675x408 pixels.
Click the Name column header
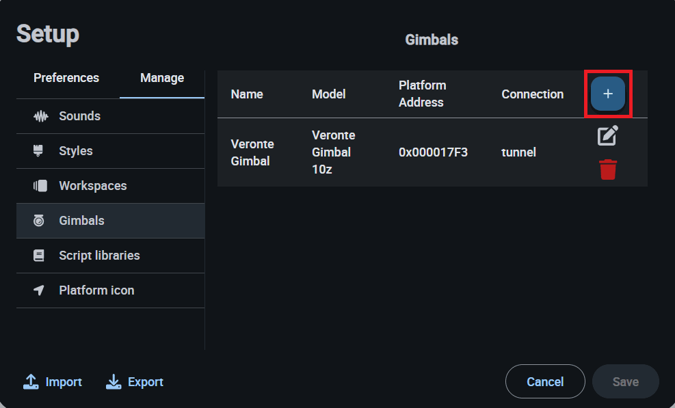click(247, 94)
